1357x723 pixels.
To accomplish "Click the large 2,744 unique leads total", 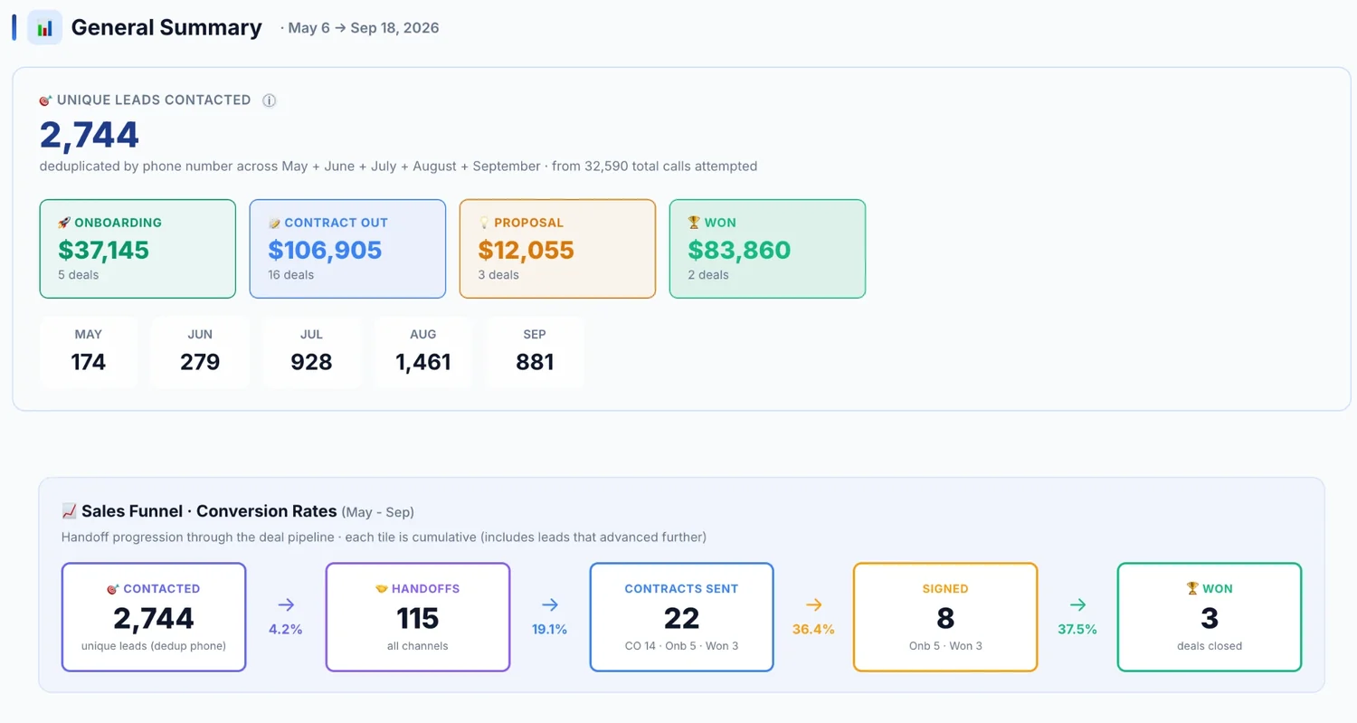I will point(90,135).
